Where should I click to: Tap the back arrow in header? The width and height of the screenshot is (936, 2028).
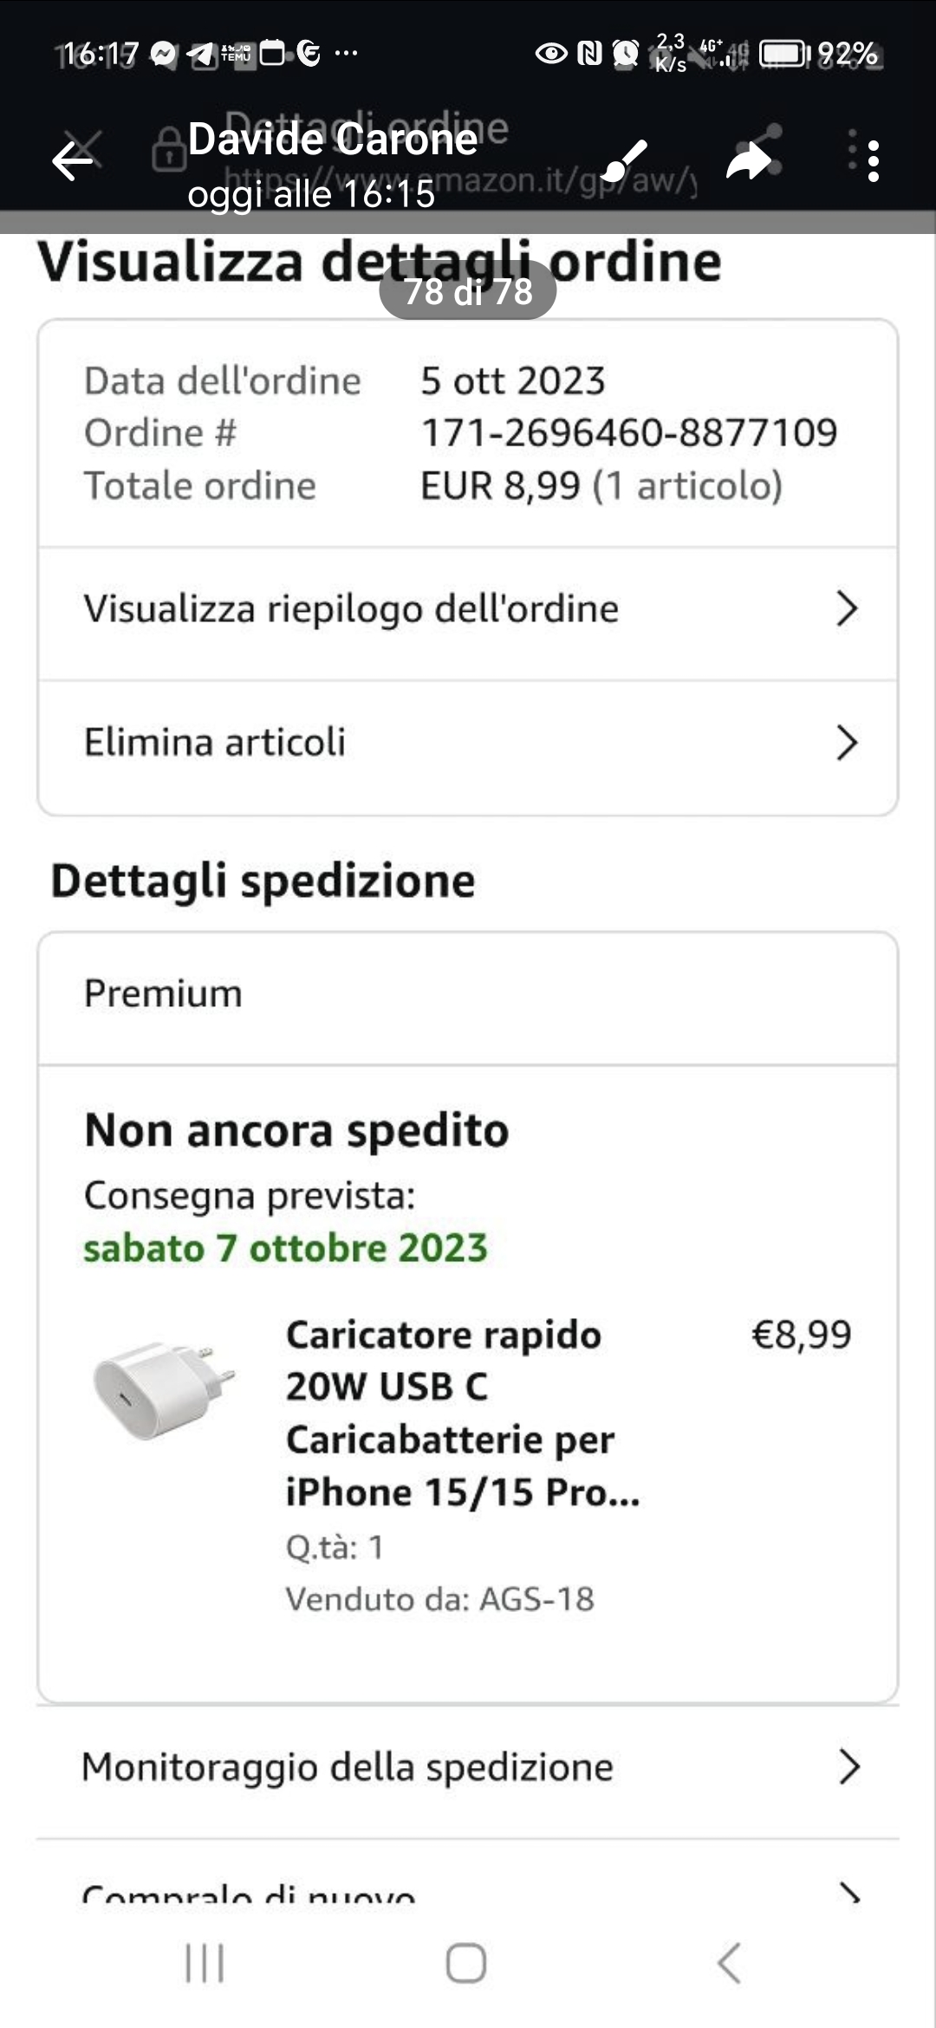[73, 160]
